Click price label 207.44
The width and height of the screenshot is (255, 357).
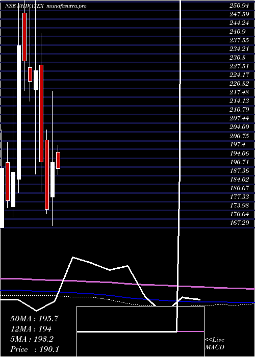pyautogui.click(x=239, y=118)
